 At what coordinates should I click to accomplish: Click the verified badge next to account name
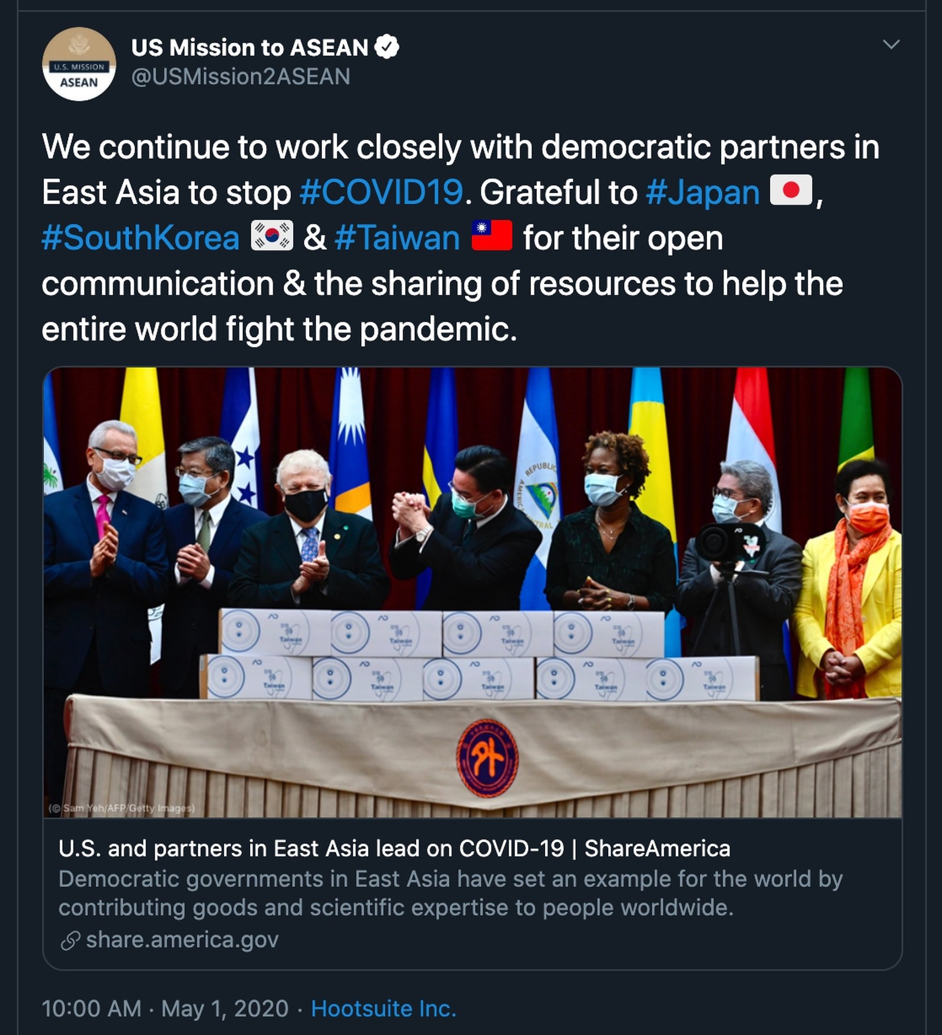point(387,47)
